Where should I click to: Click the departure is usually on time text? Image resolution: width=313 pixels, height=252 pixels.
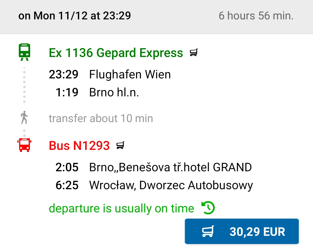point(121,208)
